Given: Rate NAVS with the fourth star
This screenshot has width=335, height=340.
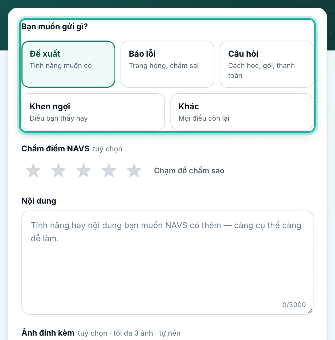Looking at the screenshot, I should click(109, 170).
